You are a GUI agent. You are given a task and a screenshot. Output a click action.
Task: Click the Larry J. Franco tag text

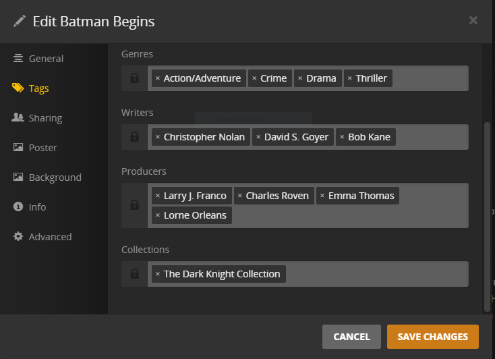195,196
